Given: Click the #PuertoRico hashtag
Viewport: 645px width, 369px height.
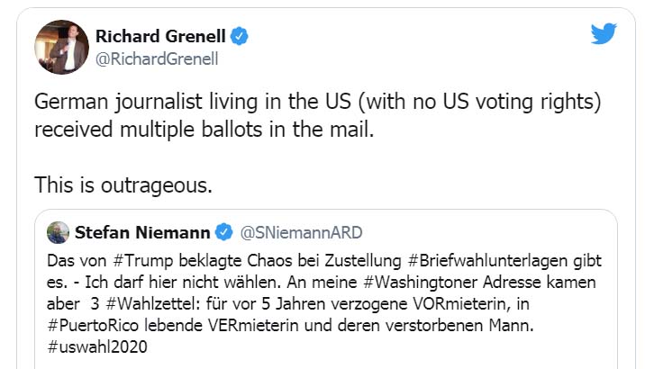Looking at the screenshot, I should tap(89, 319).
